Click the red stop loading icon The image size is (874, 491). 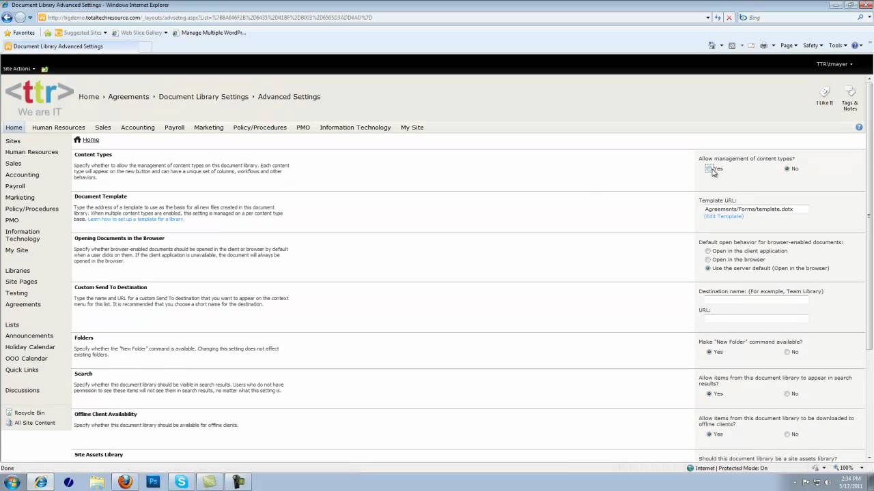(729, 18)
